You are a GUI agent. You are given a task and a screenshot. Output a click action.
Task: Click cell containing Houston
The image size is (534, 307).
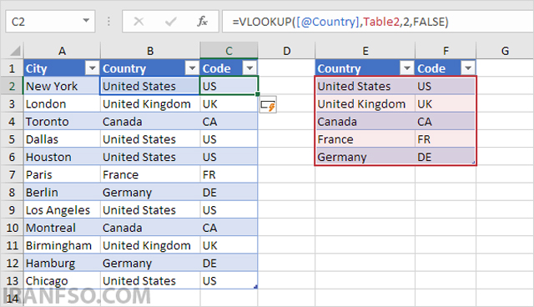point(62,157)
